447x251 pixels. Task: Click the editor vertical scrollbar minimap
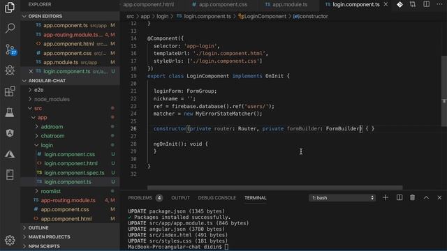(x=444, y=91)
